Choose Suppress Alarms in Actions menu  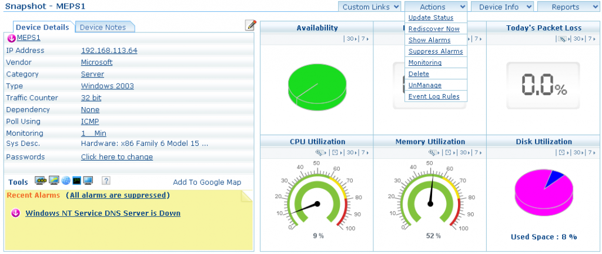coord(435,51)
